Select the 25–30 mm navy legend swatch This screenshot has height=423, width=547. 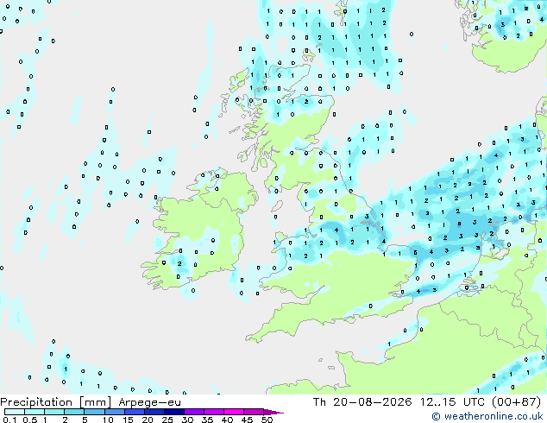(174, 412)
